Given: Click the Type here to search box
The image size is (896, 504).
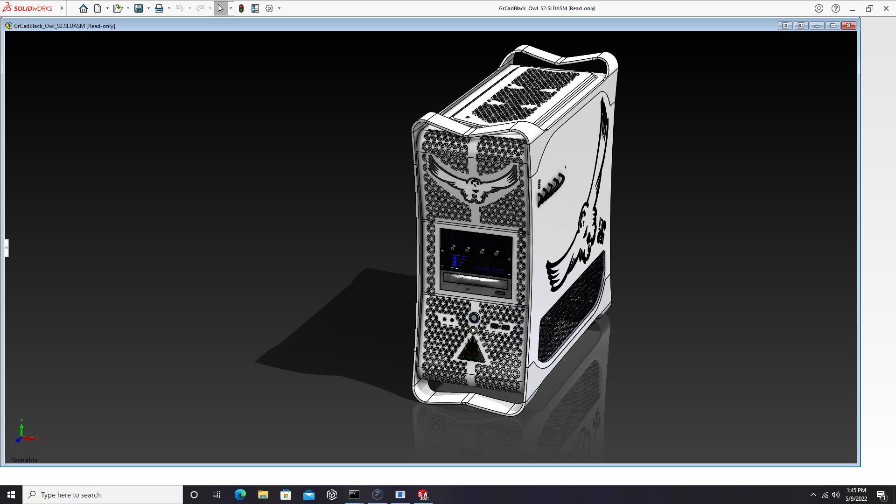Looking at the screenshot, I should click(103, 495).
